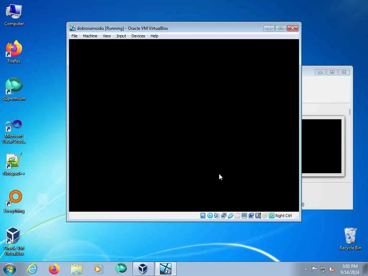This screenshot has width=368, height=276.
Task: Open the Devices menu
Action: [138, 36]
